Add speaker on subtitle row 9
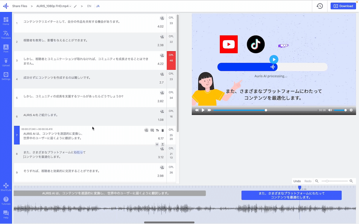Viewport: 359px width, 224px height. point(162,168)
